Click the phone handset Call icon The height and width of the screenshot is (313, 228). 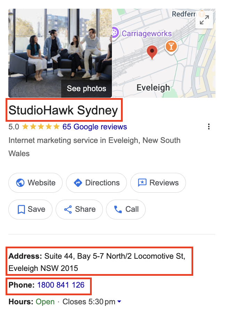click(118, 209)
